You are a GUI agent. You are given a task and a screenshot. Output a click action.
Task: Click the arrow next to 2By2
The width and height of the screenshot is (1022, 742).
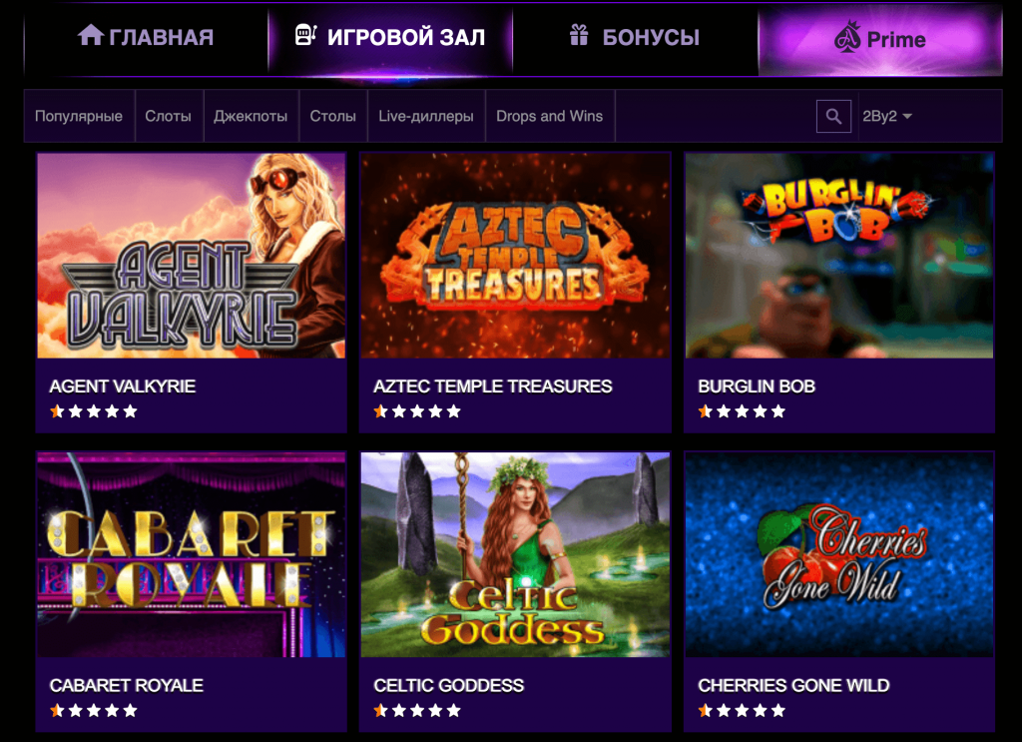point(907,116)
